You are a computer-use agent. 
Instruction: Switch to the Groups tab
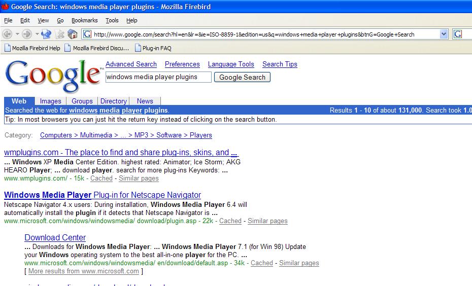tap(82, 101)
